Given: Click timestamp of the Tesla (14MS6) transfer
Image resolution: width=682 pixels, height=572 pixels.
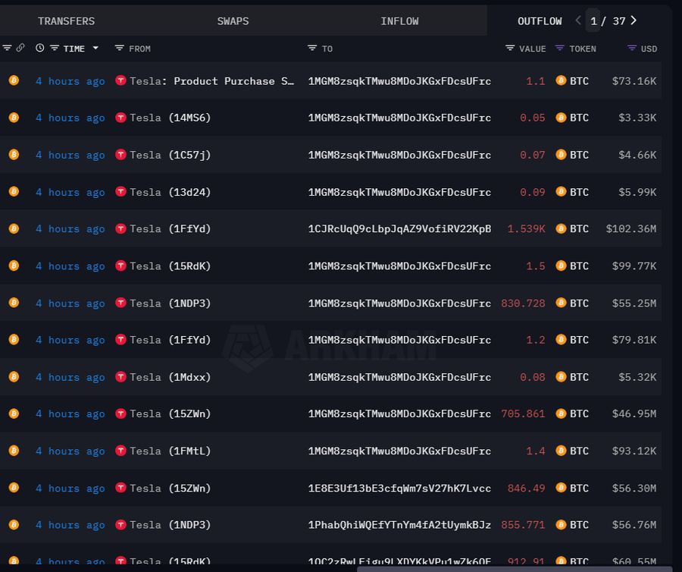Looking at the screenshot, I should (70, 118).
